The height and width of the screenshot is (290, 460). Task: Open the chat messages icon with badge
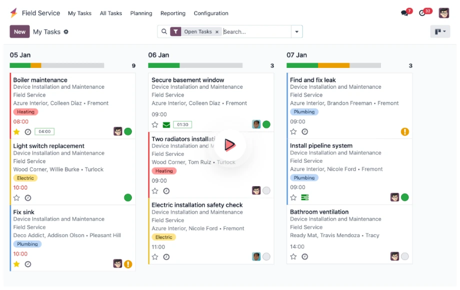coord(405,13)
